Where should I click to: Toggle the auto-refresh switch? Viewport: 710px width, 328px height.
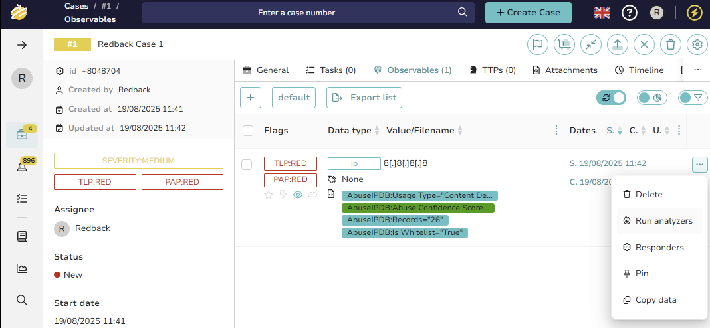click(x=611, y=98)
